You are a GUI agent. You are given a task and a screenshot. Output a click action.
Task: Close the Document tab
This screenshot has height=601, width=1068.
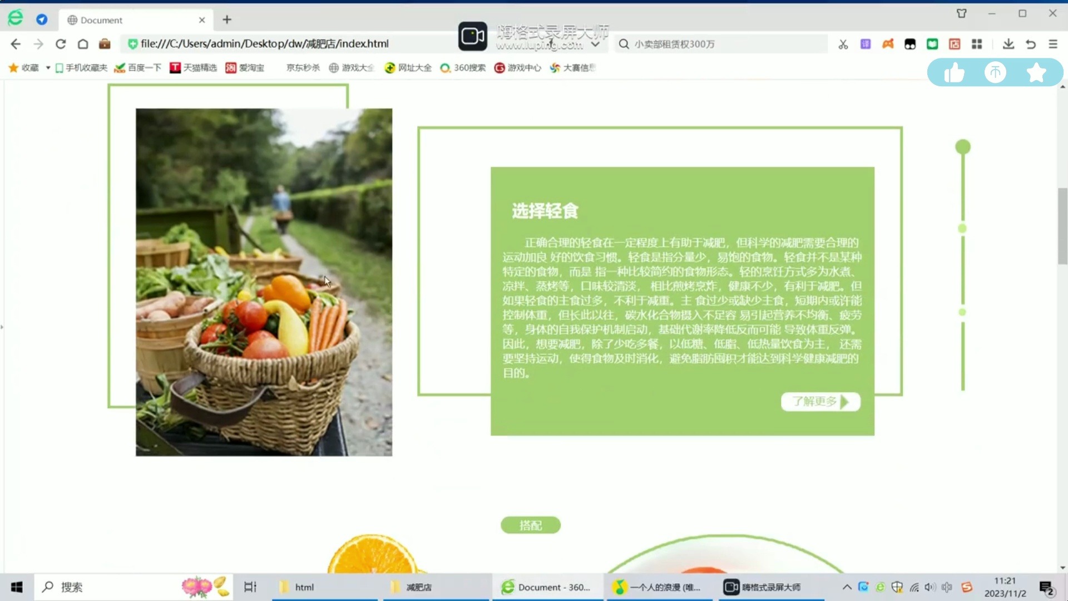202,20
